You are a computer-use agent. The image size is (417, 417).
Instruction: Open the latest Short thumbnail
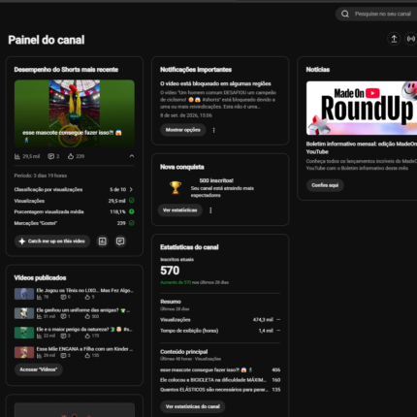pos(75,113)
